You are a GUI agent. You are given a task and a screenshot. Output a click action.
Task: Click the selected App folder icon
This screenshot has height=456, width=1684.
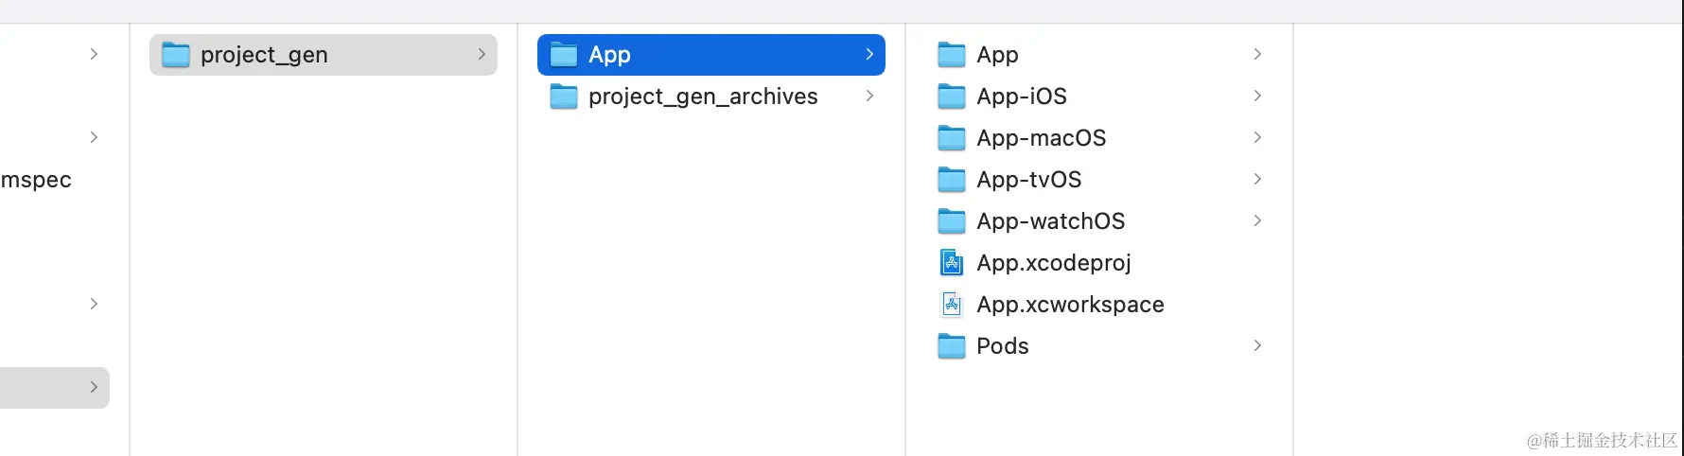pos(564,55)
